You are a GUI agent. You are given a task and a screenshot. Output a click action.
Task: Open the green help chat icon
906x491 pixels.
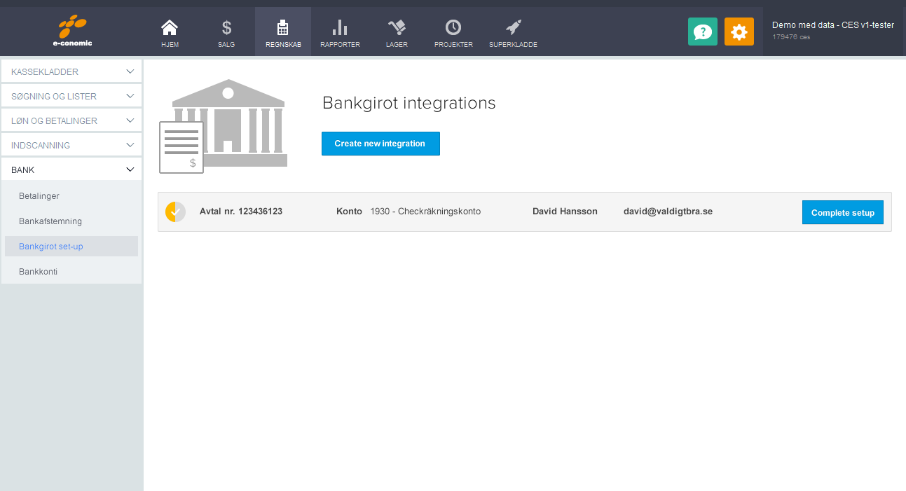702,32
